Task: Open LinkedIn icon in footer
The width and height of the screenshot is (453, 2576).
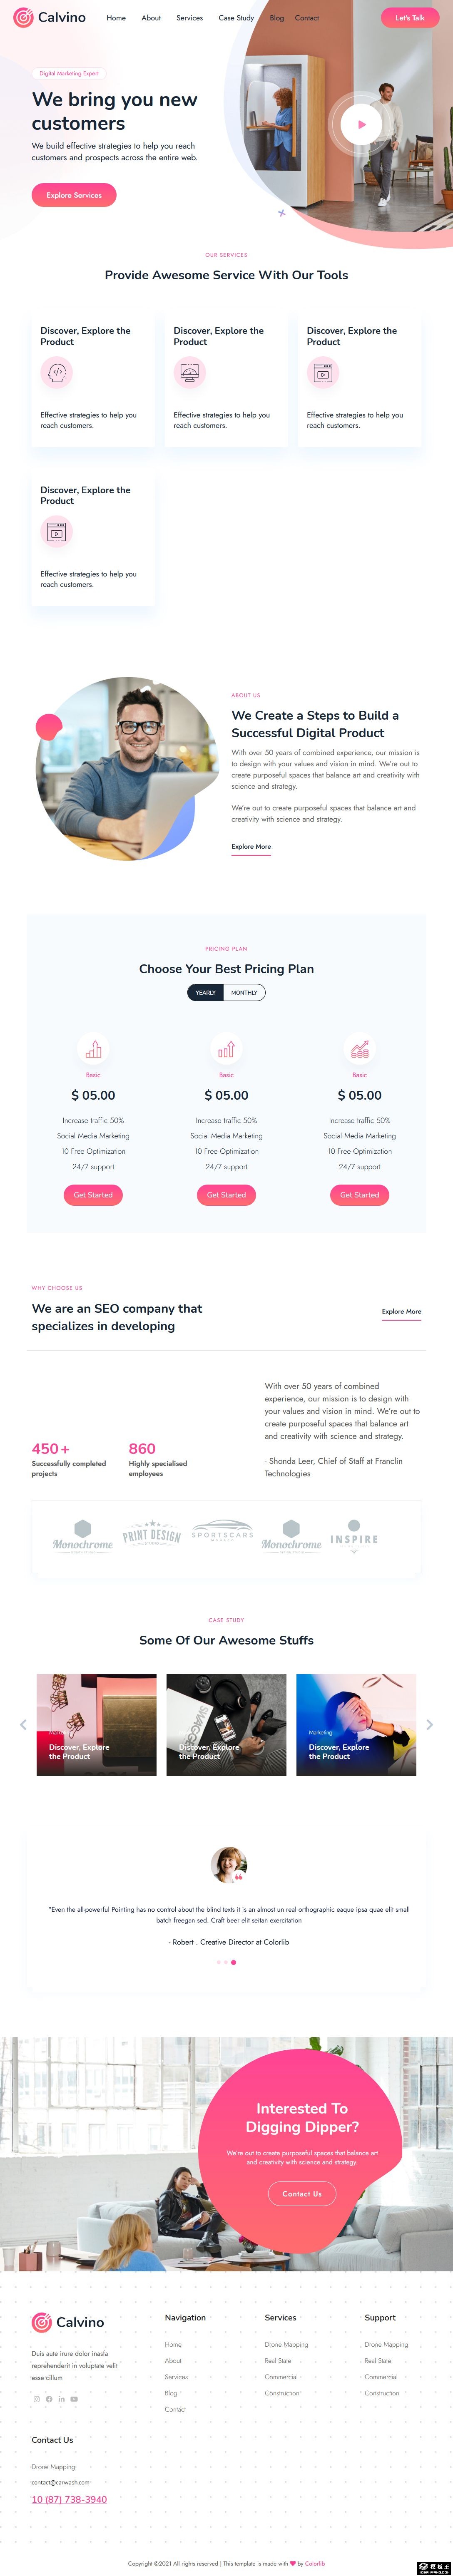Action: [x=61, y=2399]
